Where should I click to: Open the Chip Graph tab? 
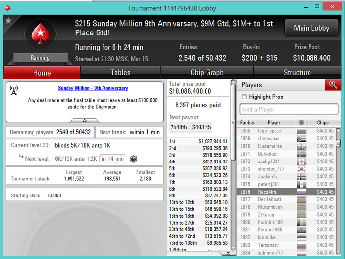207,73
